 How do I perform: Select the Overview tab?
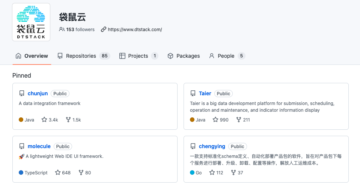32,56
